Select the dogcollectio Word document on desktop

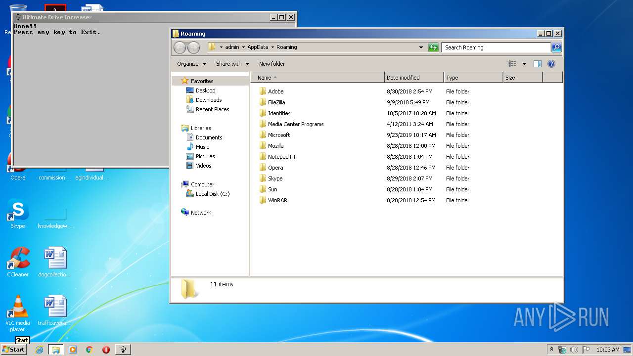pos(55,263)
